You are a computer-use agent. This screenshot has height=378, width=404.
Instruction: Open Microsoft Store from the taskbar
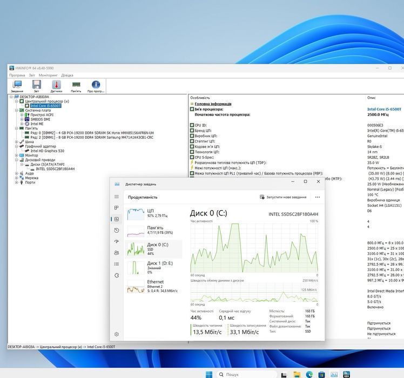tap(321, 375)
